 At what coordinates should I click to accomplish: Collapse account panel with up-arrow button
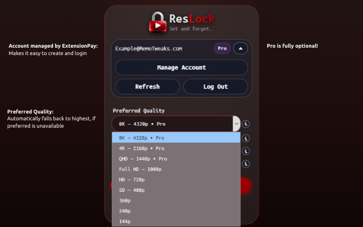click(240, 48)
